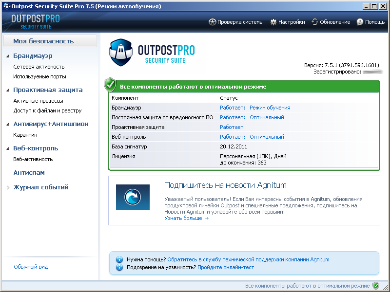Select Журнал событий in the sidebar

(x=41, y=187)
